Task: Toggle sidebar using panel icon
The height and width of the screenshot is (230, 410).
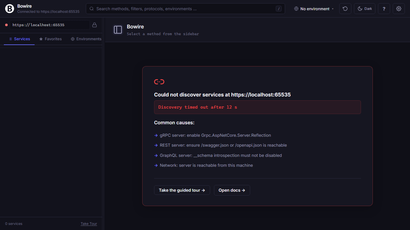Action: click(x=118, y=30)
